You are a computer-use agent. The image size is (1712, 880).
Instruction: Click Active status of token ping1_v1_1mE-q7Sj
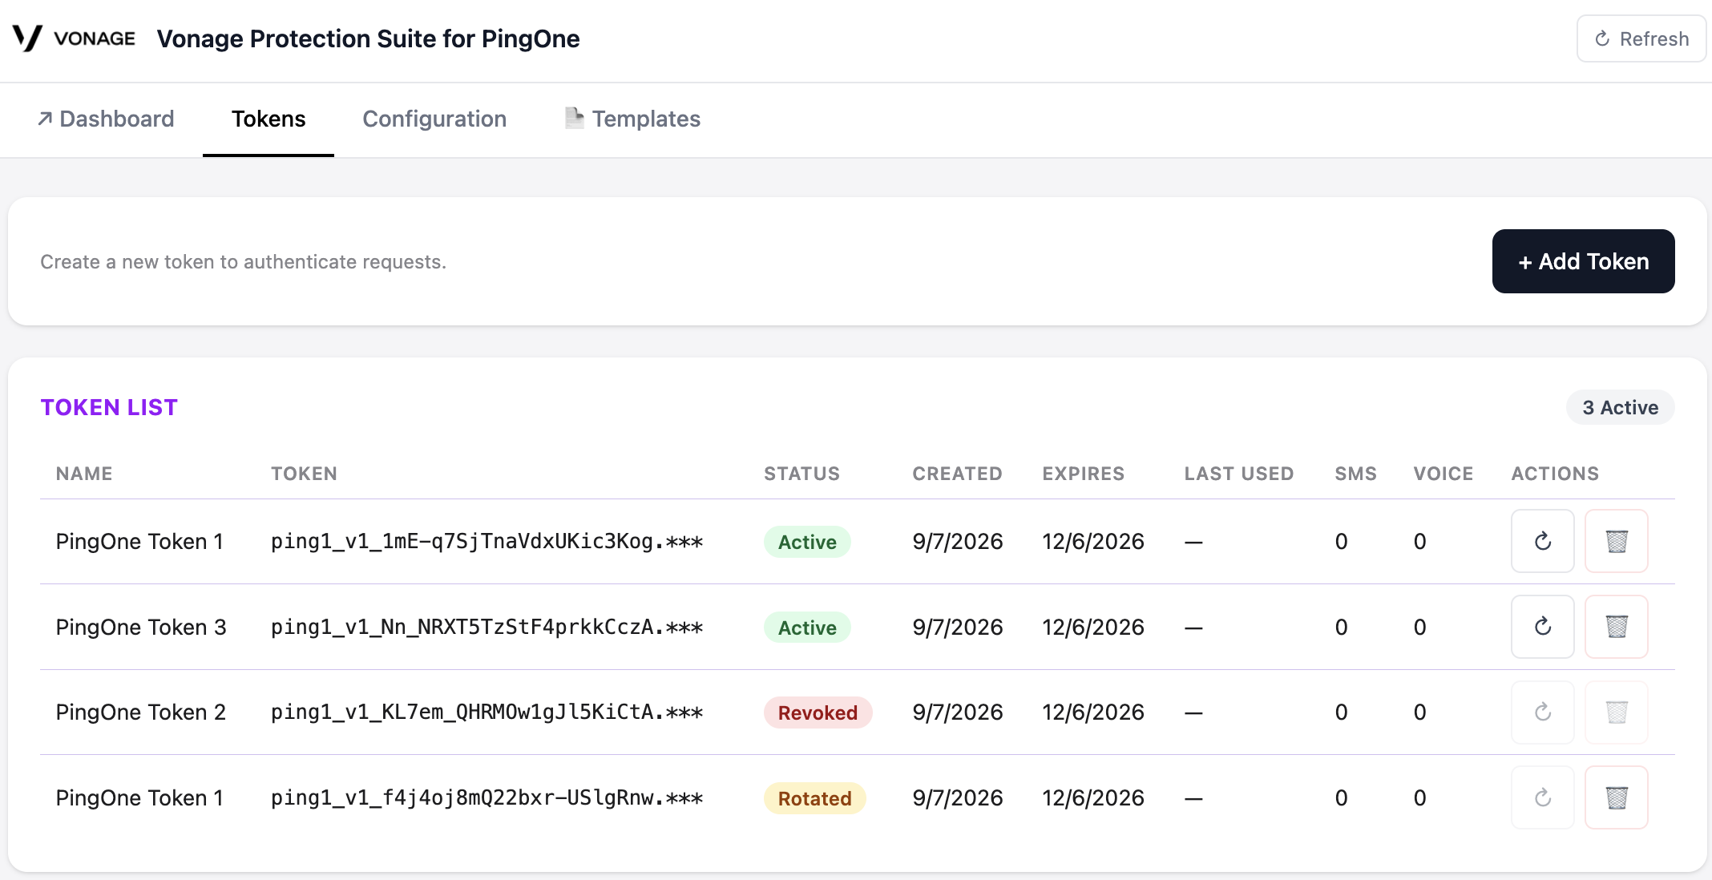coord(807,542)
